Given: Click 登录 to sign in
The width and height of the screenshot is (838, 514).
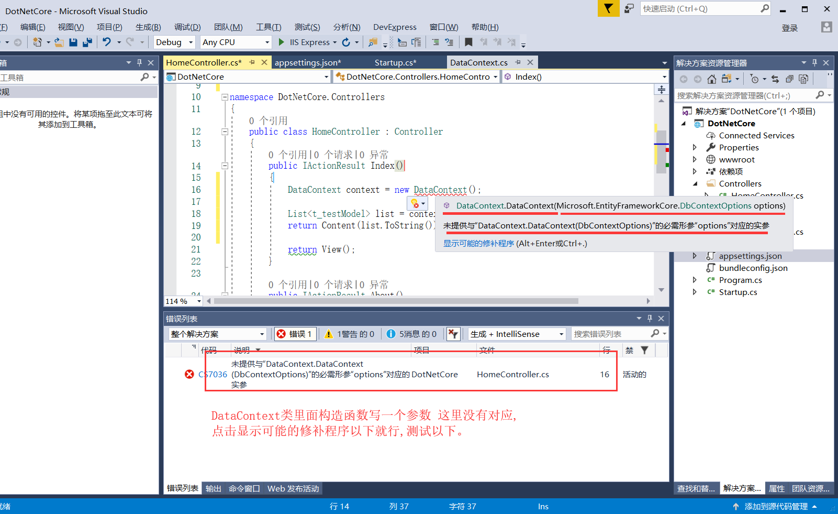Looking at the screenshot, I should 789,28.
